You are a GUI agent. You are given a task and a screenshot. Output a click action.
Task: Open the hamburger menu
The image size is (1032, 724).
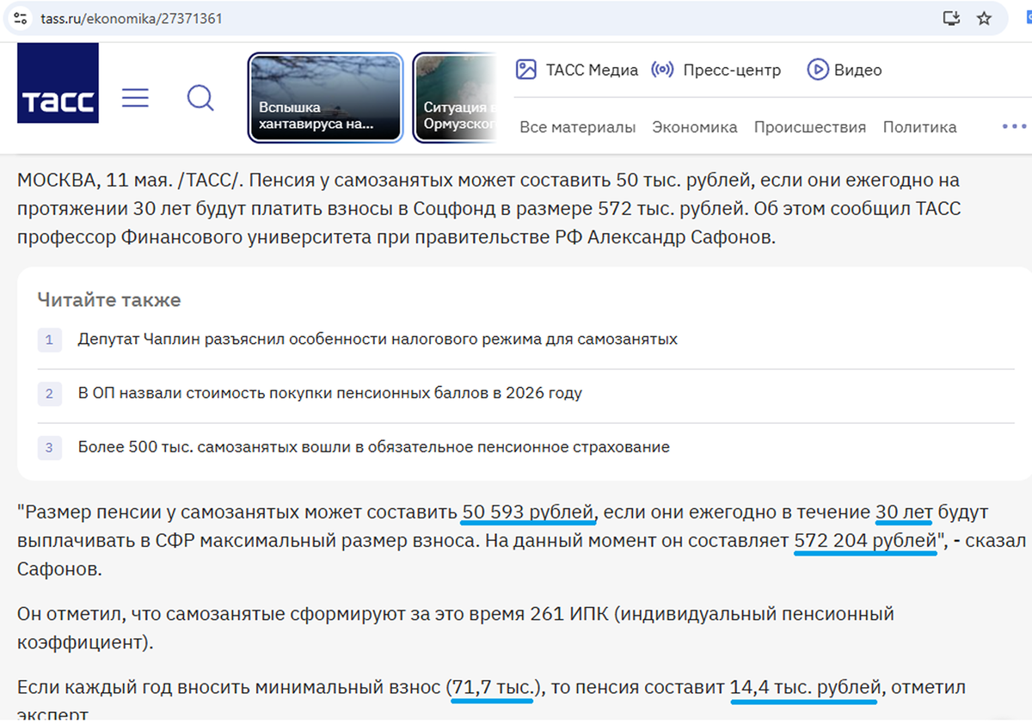coord(135,98)
